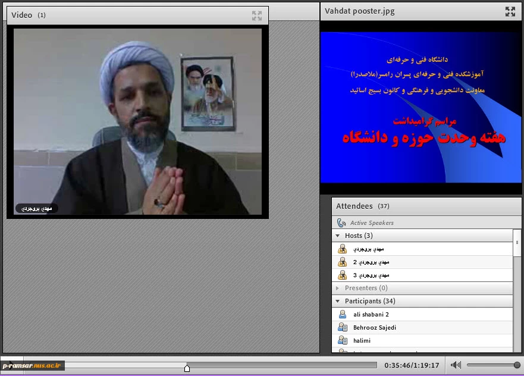Click host icon beside مهدي بروجردي 2
Viewport: 524px width, 376px height.
(342, 262)
